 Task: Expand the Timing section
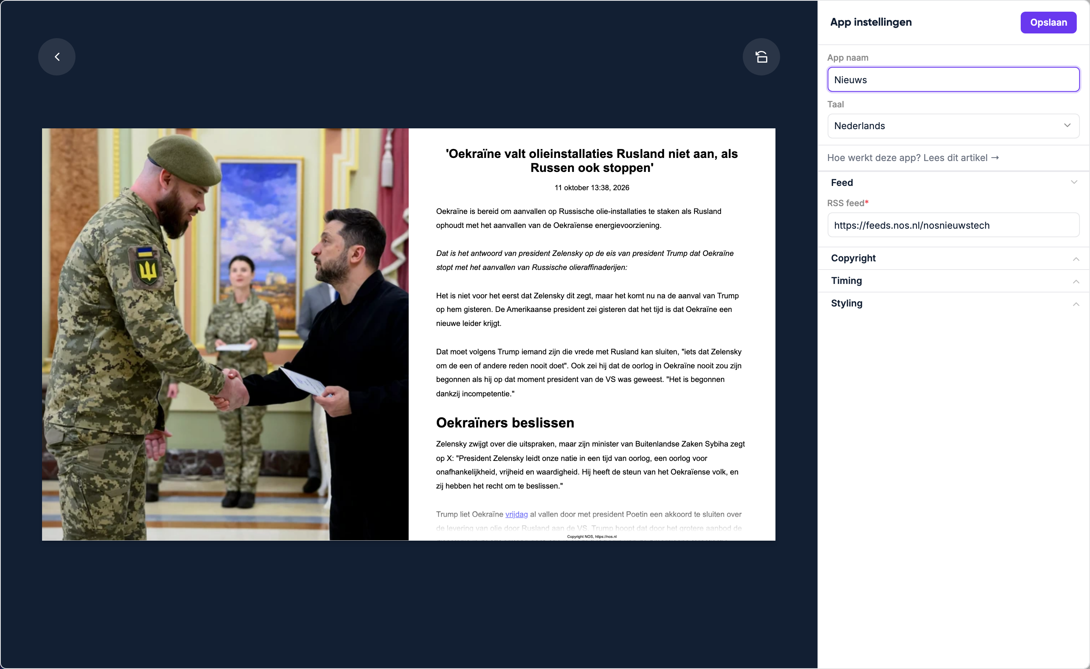(x=953, y=280)
